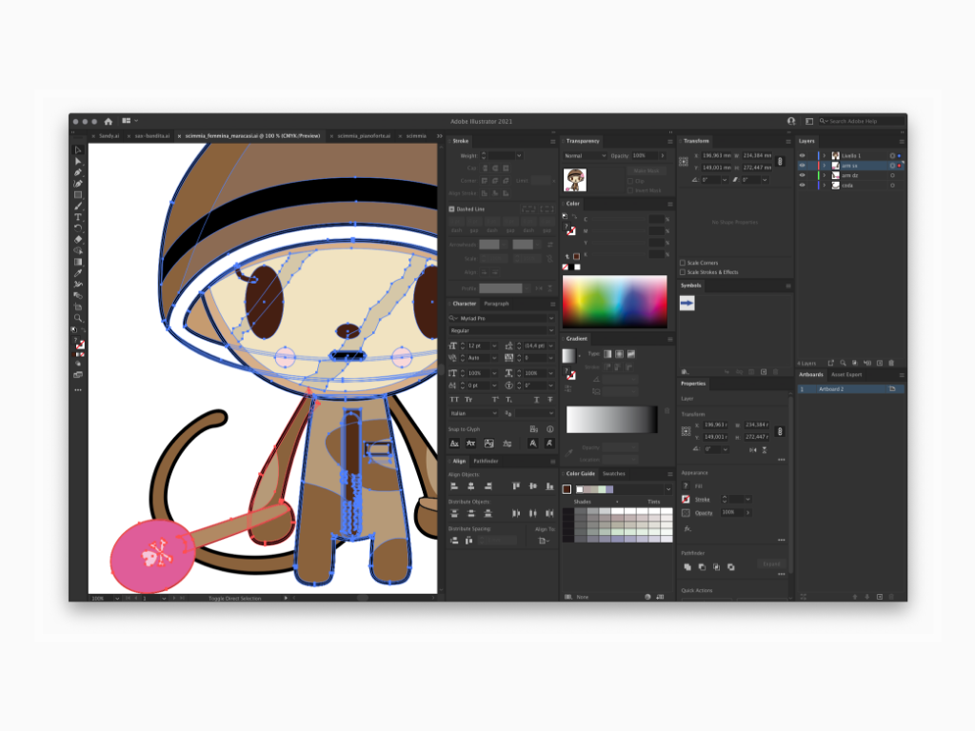Open the Paragraph panel tab
Image resolution: width=975 pixels, height=731 pixels.
pyautogui.click(x=496, y=304)
